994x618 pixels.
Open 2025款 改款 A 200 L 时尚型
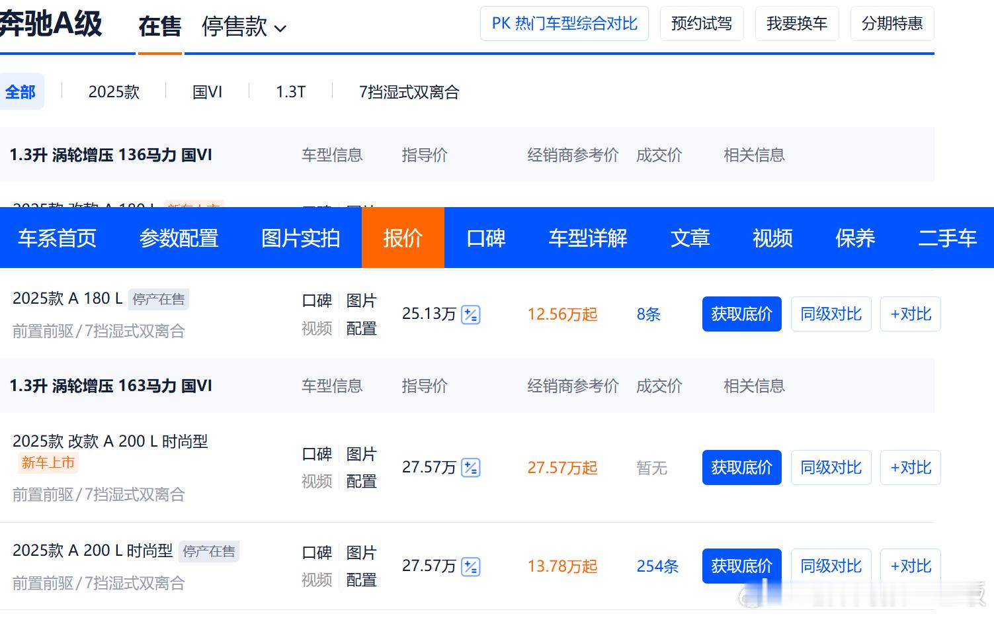click(110, 441)
